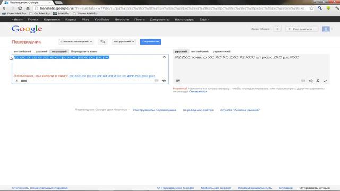Listen to the source text
The image size is (340, 191).
tap(164, 81)
